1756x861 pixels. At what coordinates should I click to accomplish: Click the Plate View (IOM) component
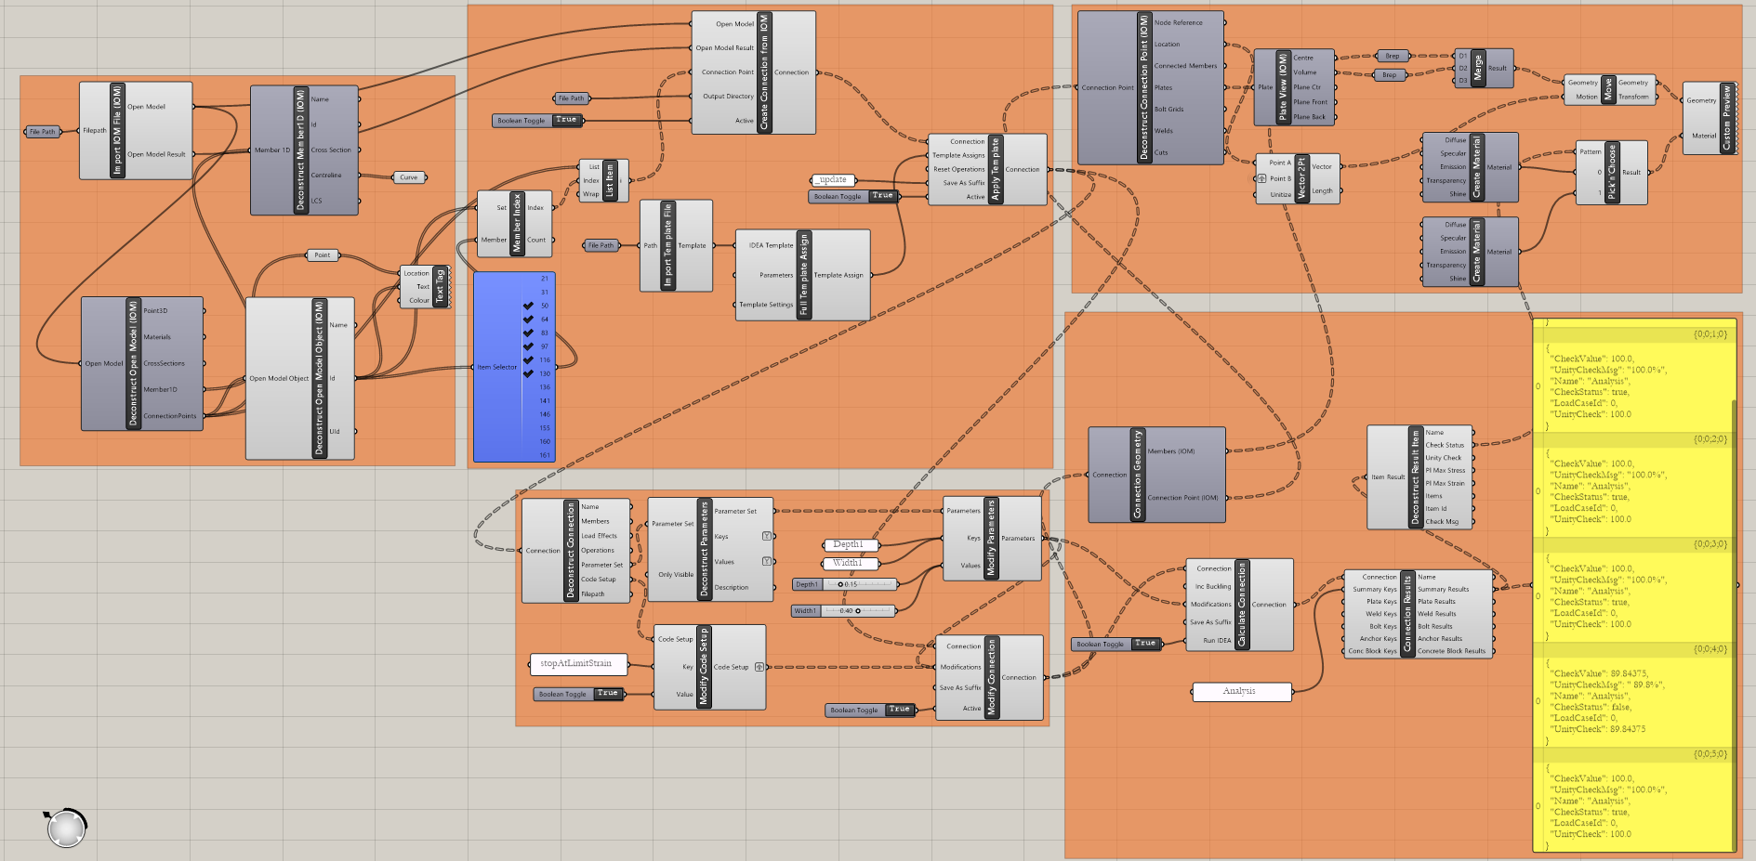point(1283,88)
